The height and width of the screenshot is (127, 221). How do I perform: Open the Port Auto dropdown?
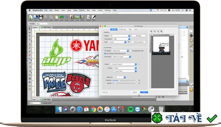tap(117, 42)
